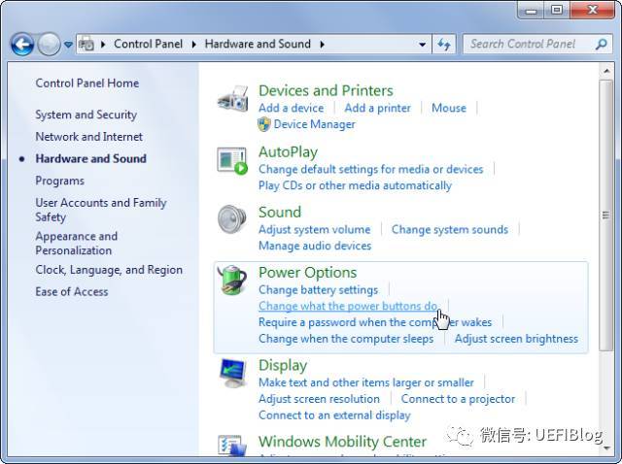Expand the arrow after Hardware and Sound breadcrumb

[322, 44]
